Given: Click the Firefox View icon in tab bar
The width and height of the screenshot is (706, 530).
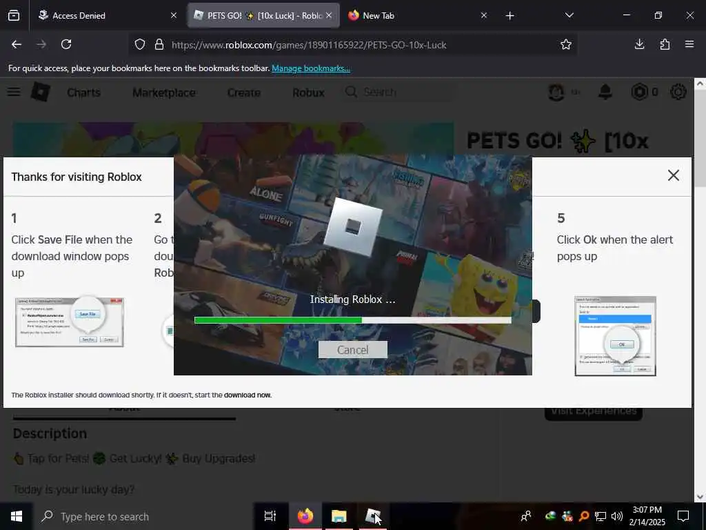Looking at the screenshot, I should [14, 15].
